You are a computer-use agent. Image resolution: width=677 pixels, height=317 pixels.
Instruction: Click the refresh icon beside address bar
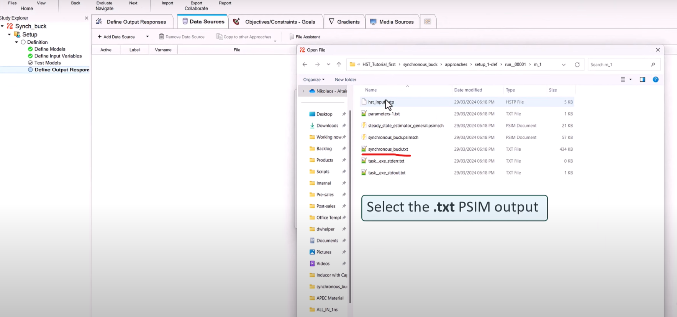[x=577, y=64]
